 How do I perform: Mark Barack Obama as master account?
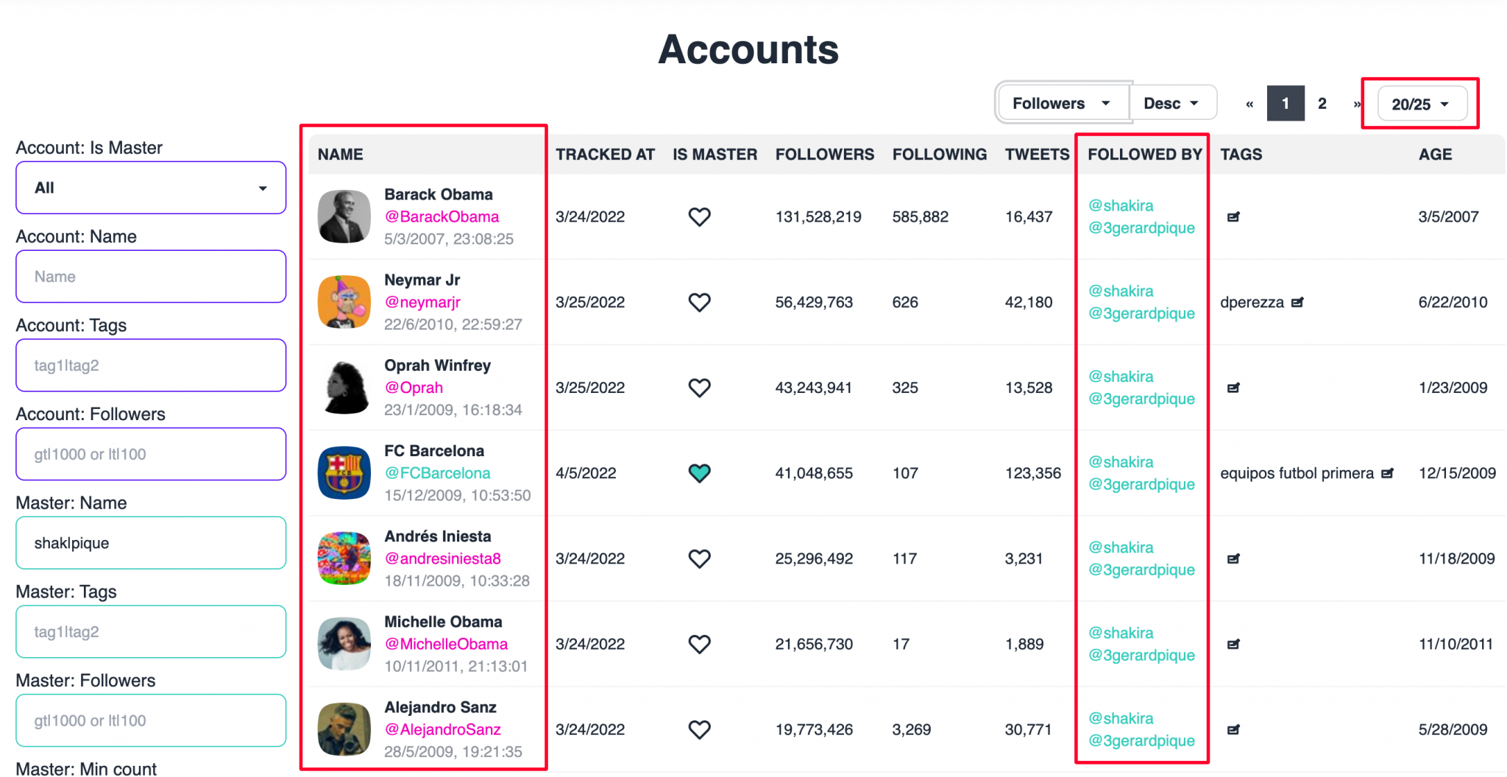coord(700,216)
